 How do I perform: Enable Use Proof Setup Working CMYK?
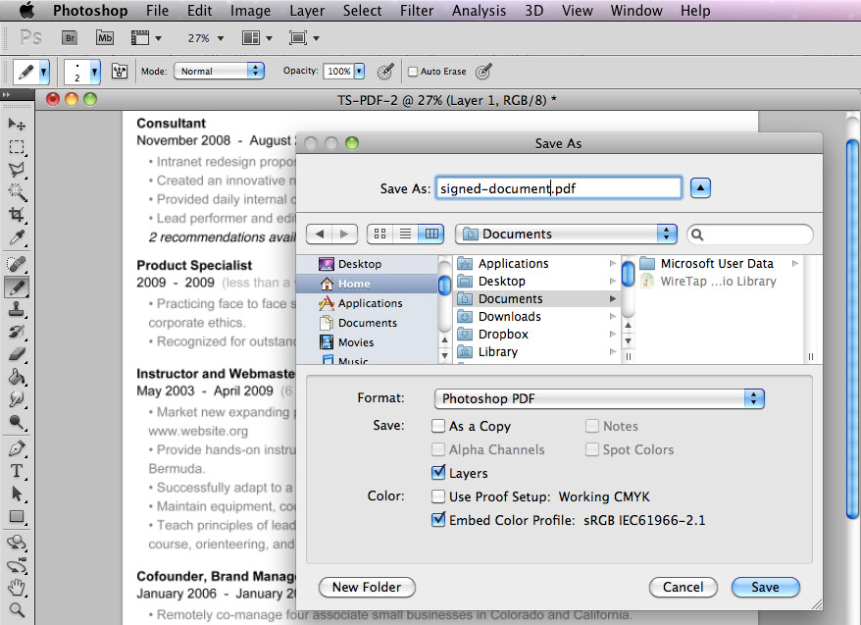coord(438,496)
